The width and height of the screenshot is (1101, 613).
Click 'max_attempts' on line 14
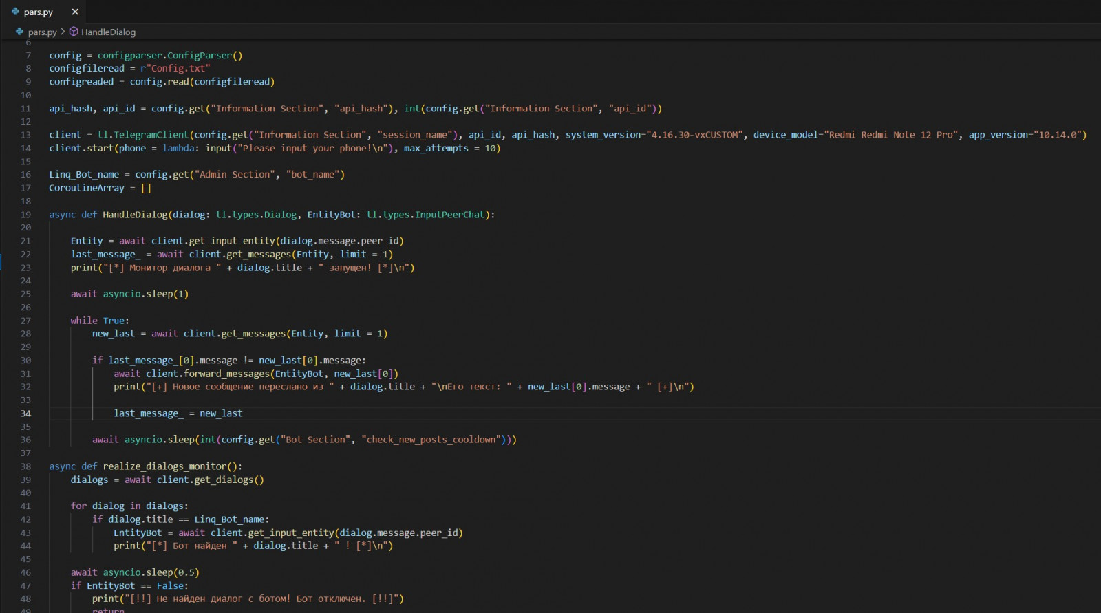tap(436, 148)
